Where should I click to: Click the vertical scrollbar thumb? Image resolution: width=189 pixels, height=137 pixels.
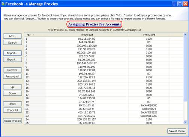(185, 69)
